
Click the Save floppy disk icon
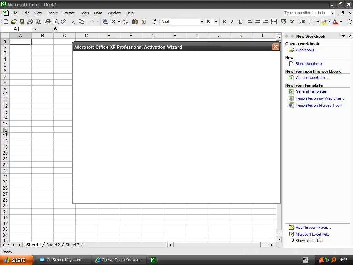pyautogui.click(x=22, y=22)
